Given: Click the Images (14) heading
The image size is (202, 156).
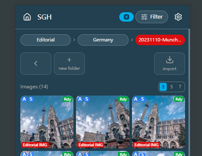Looking at the screenshot, I should tap(34, 87).
